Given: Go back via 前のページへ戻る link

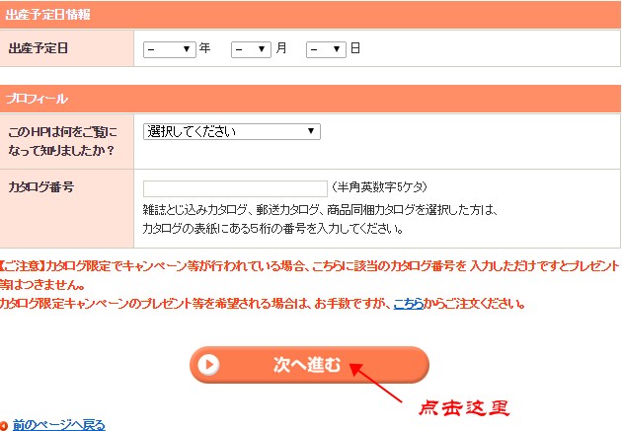Looking at the screenshot, I should point(59,424).
